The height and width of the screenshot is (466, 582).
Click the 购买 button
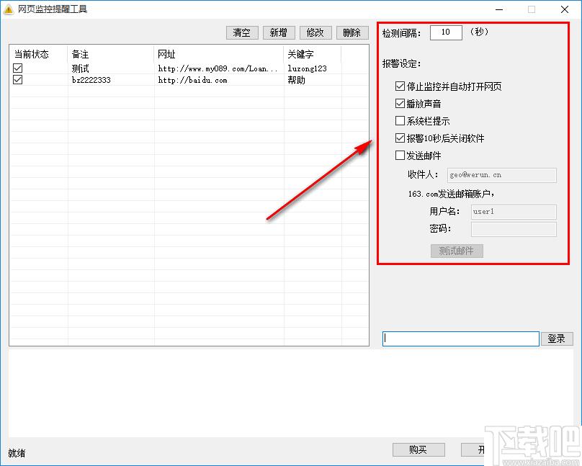point(418,449)
